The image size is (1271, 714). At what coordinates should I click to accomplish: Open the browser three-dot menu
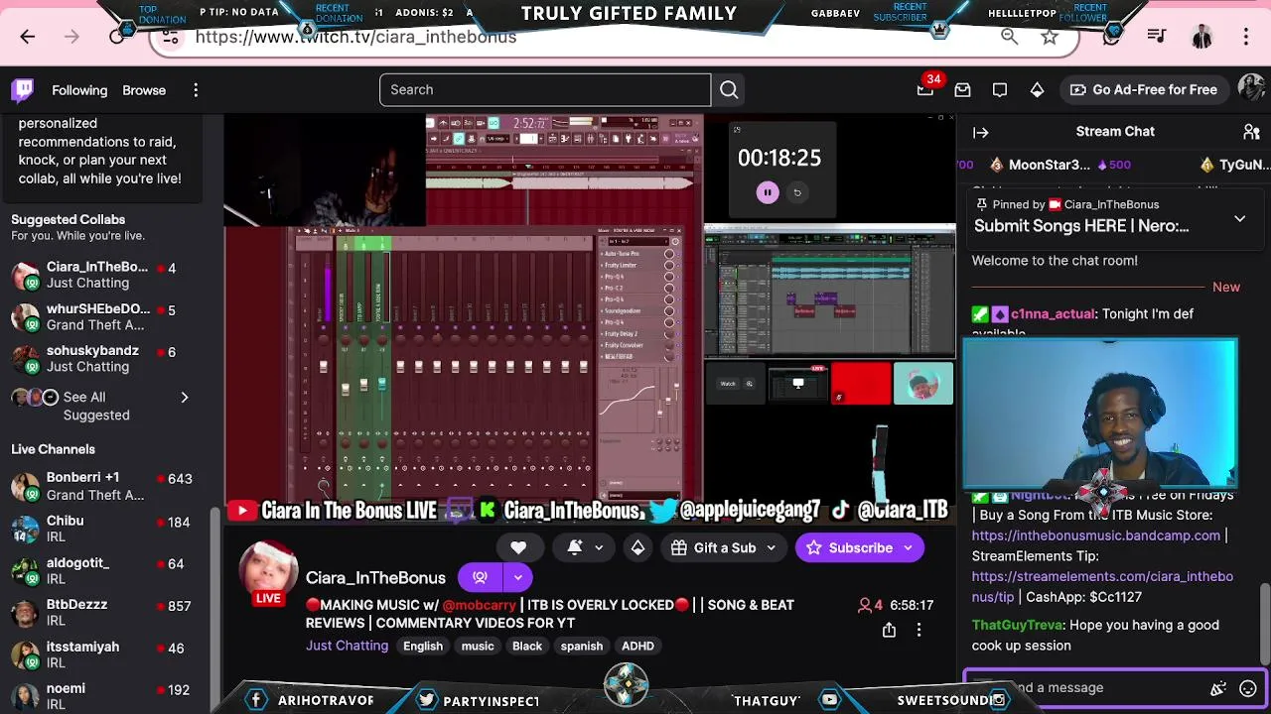click(x=1246, y=37)
